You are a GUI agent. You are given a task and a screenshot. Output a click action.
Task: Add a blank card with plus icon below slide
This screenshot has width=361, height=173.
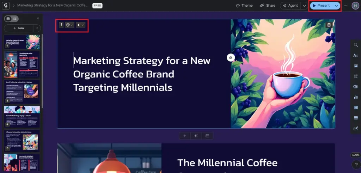tap(184, 136)
